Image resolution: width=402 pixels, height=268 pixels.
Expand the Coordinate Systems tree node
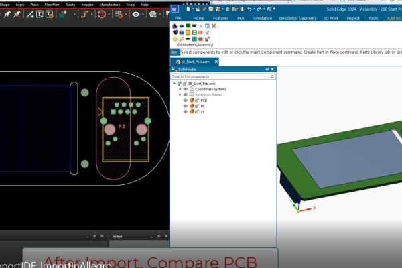(180, 89)
